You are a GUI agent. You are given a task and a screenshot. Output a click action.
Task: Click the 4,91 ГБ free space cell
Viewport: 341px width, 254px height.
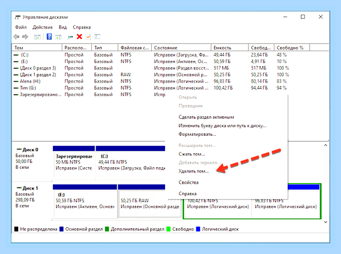point(258,62)
